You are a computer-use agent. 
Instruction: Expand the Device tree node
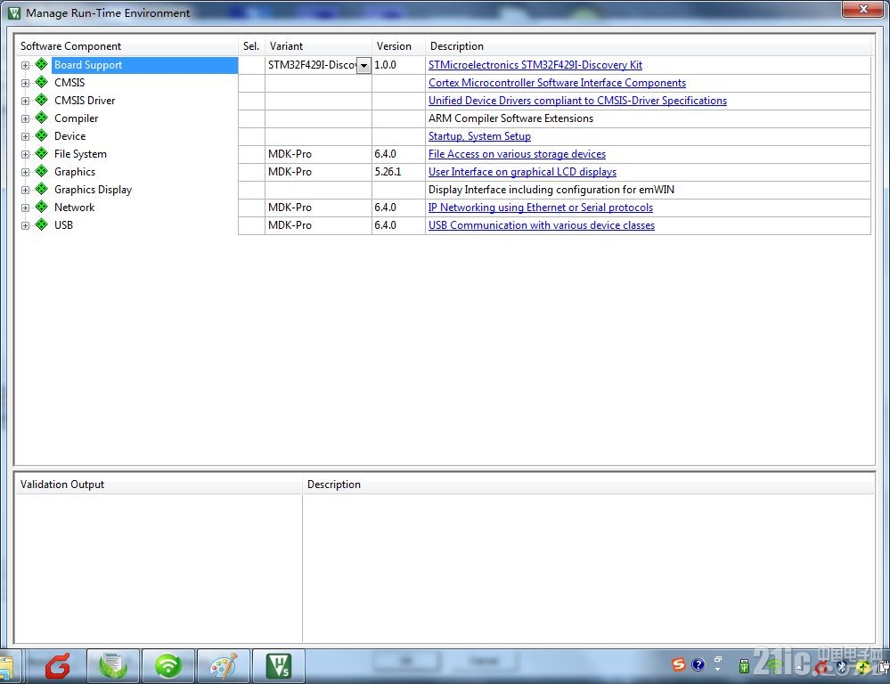pos(25,136)
